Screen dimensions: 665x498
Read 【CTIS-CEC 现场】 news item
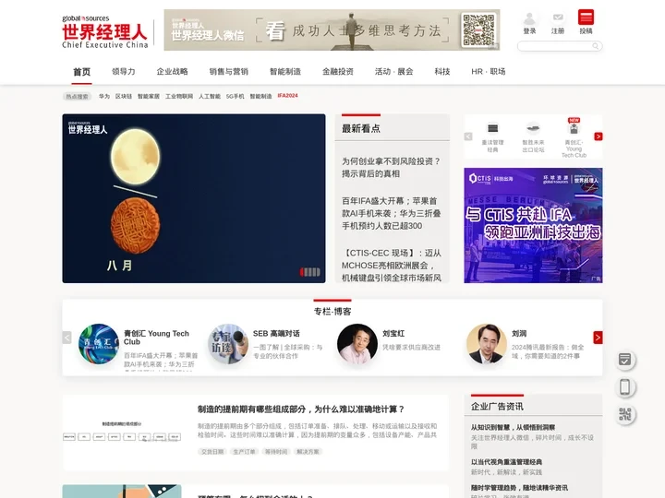[x=392, y=265]
